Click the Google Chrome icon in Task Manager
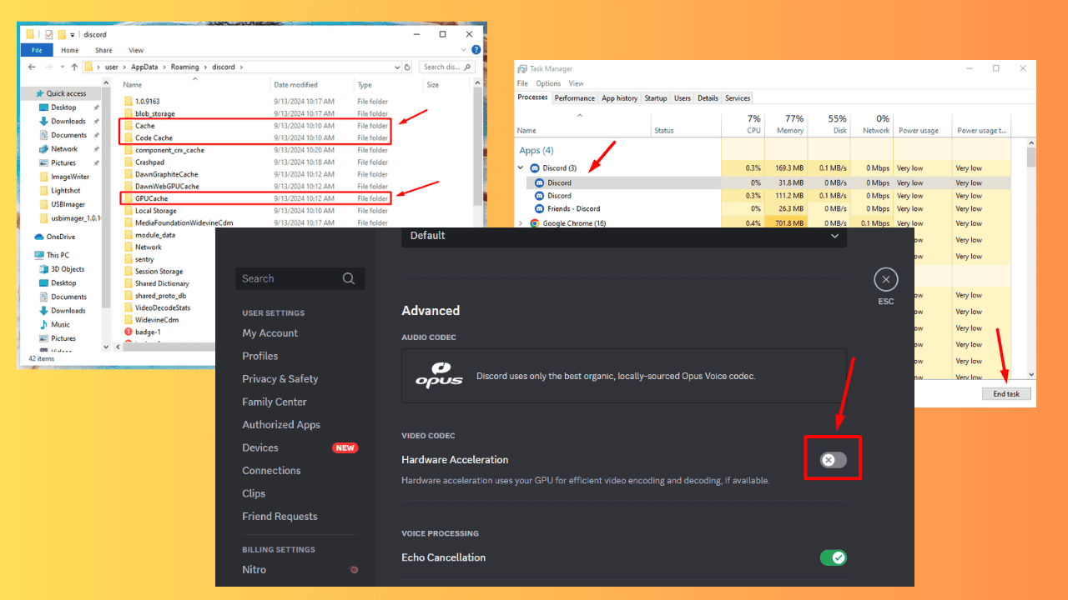This screenshot has width=1068, height=600. (535, 223)
